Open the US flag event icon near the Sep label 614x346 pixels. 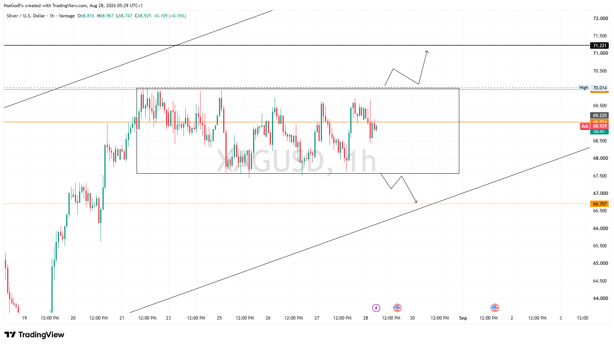(x=495, y=308)
